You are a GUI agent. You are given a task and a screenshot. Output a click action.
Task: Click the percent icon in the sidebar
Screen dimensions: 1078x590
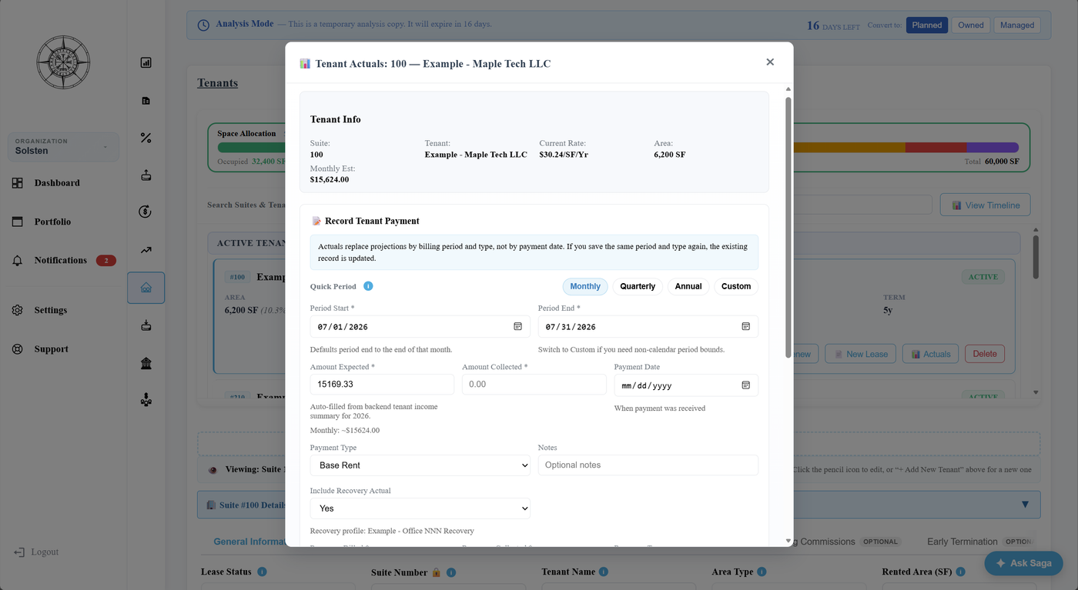(x=146, y=138)
